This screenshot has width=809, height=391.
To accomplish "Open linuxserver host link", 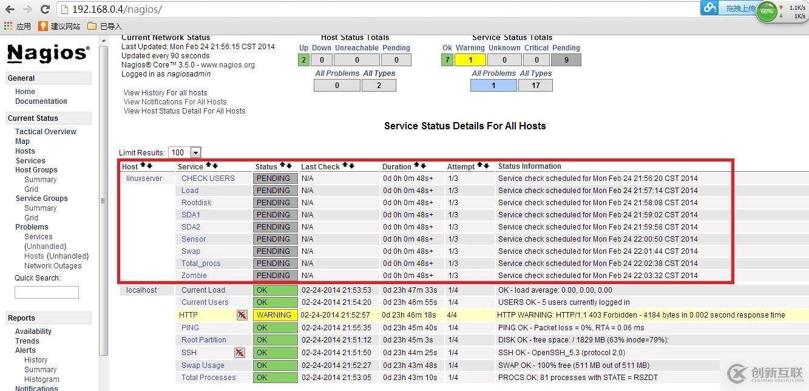I will [x=144, y=178].
